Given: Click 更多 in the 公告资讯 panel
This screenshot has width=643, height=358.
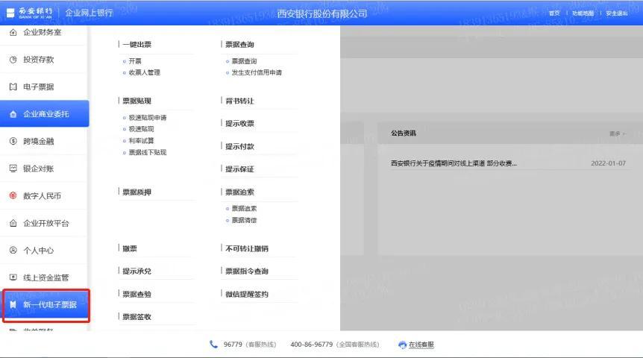Looking at the screenshot, I should (617, 134).
